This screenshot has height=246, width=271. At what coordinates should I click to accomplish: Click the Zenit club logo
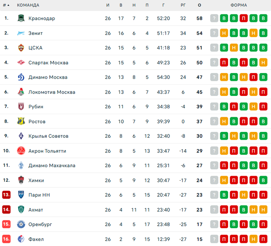click(21, 33)
